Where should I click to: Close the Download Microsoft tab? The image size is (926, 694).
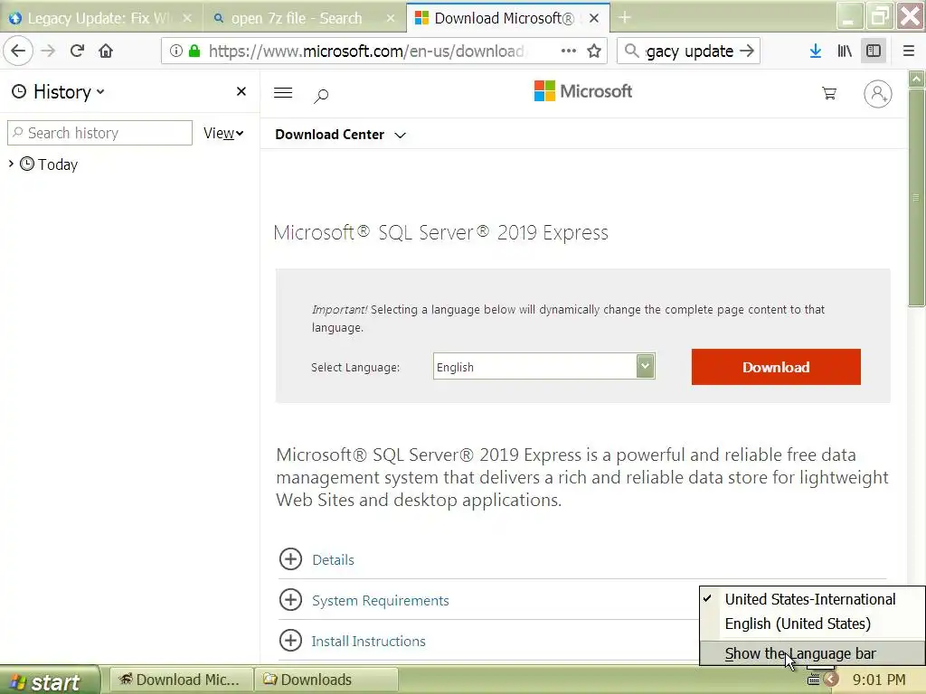(594, 18)
